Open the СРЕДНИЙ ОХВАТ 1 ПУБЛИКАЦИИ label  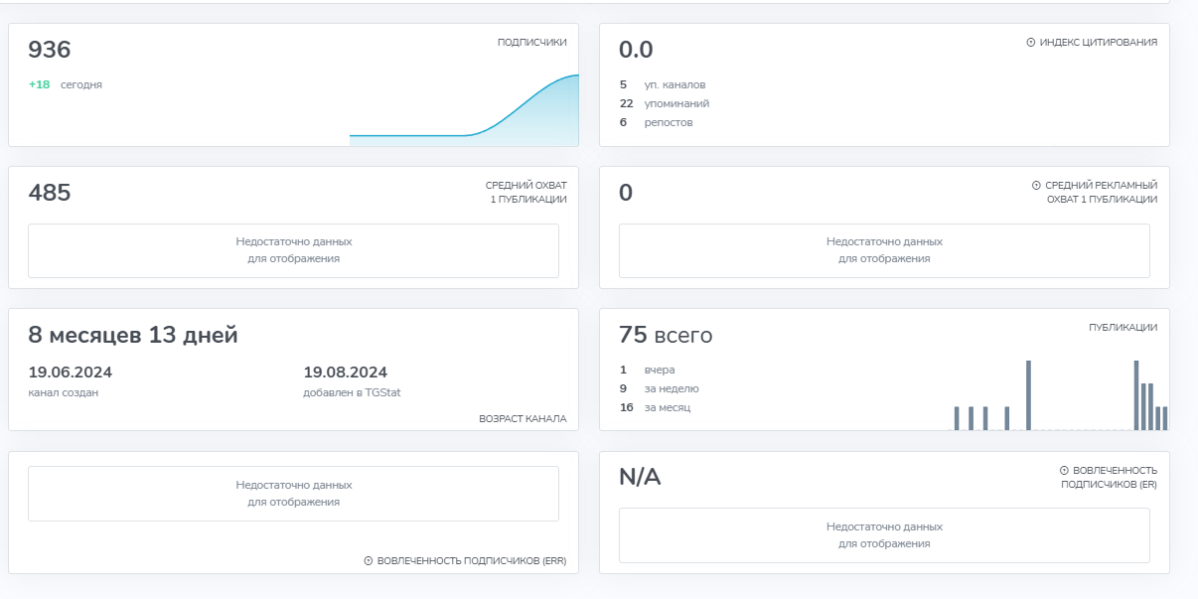pyautogui.click(x=525, y=192)
